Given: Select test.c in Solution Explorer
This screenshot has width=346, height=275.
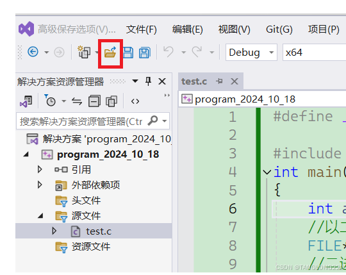Looking at the screenshot, I should pos(99,231).
